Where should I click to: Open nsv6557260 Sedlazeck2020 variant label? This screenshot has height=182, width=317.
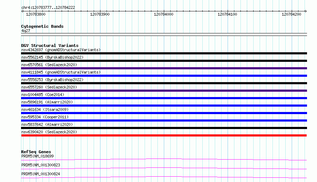[49, 87]
